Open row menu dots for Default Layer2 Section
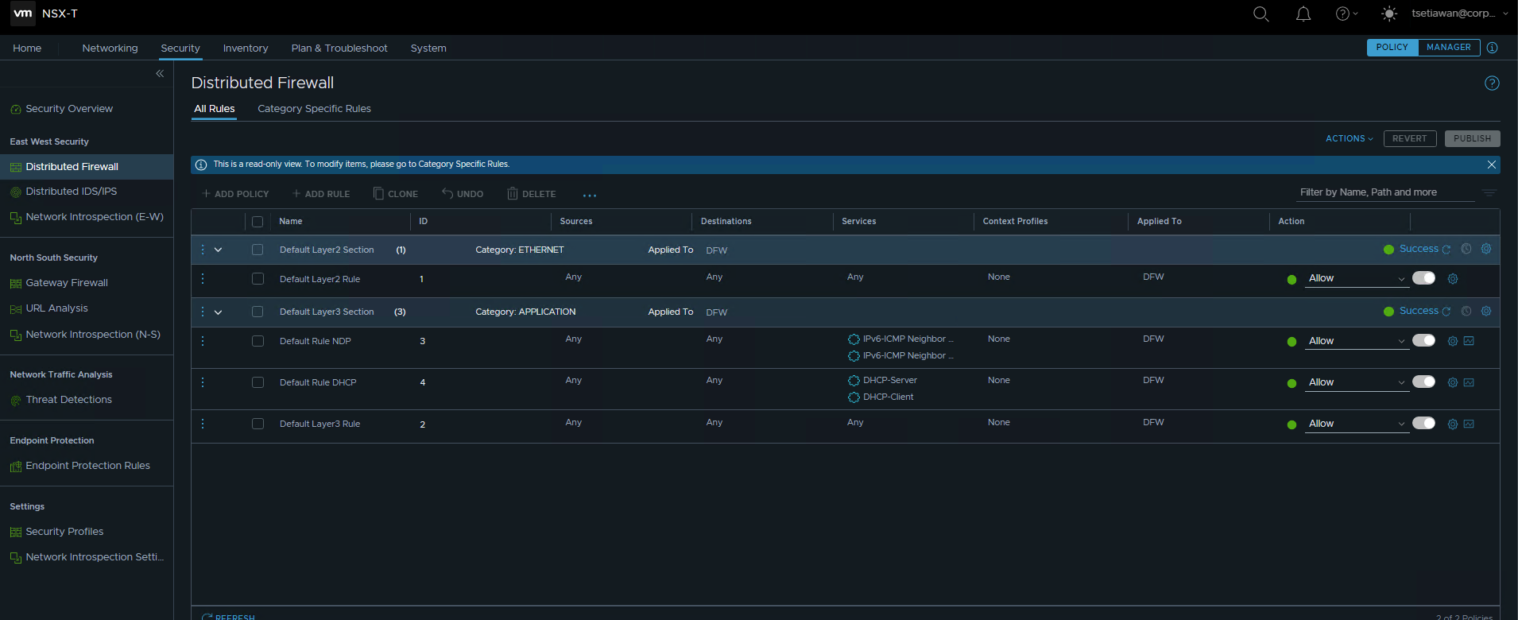Image resolution: width=1518 pixels, height=620 pixels. [203, 250]
